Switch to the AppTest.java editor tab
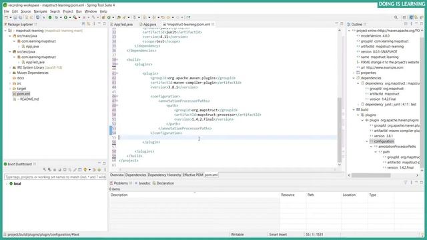The height and width of the screenshot is (240, 427). click(x=121, y=24)
